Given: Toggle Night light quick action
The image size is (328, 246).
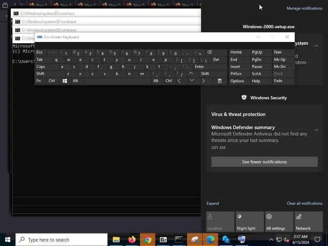Looking at the screenshot, I should point(250,222).
